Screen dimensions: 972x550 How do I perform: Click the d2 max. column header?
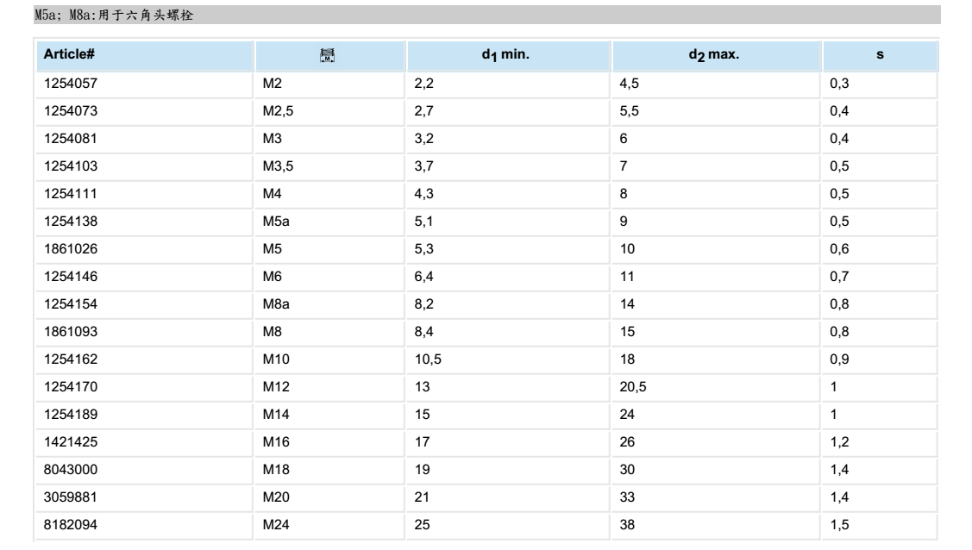pyautogui.click(x=714, y=56)
